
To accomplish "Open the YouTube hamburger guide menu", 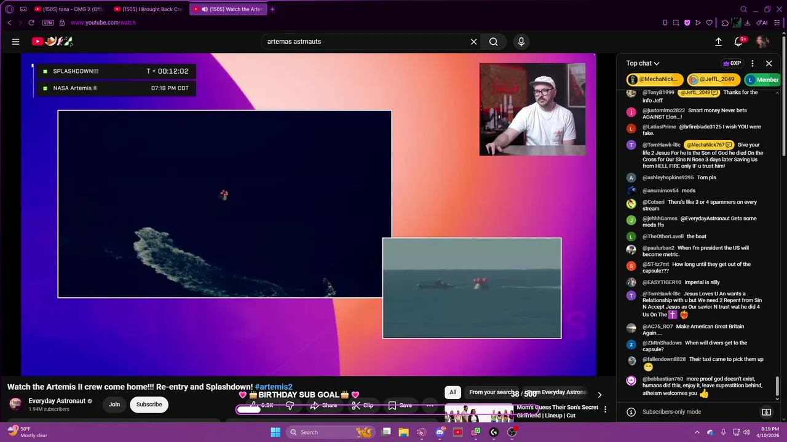I will (x=15, y=42).
